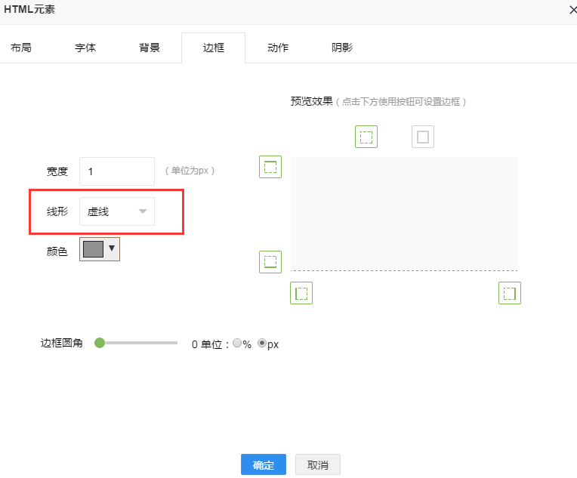The width and height of the screenshot is (577, 478).
Task: Expand the 颜色 color picker arrow
Action: click(x=112, y=248)
